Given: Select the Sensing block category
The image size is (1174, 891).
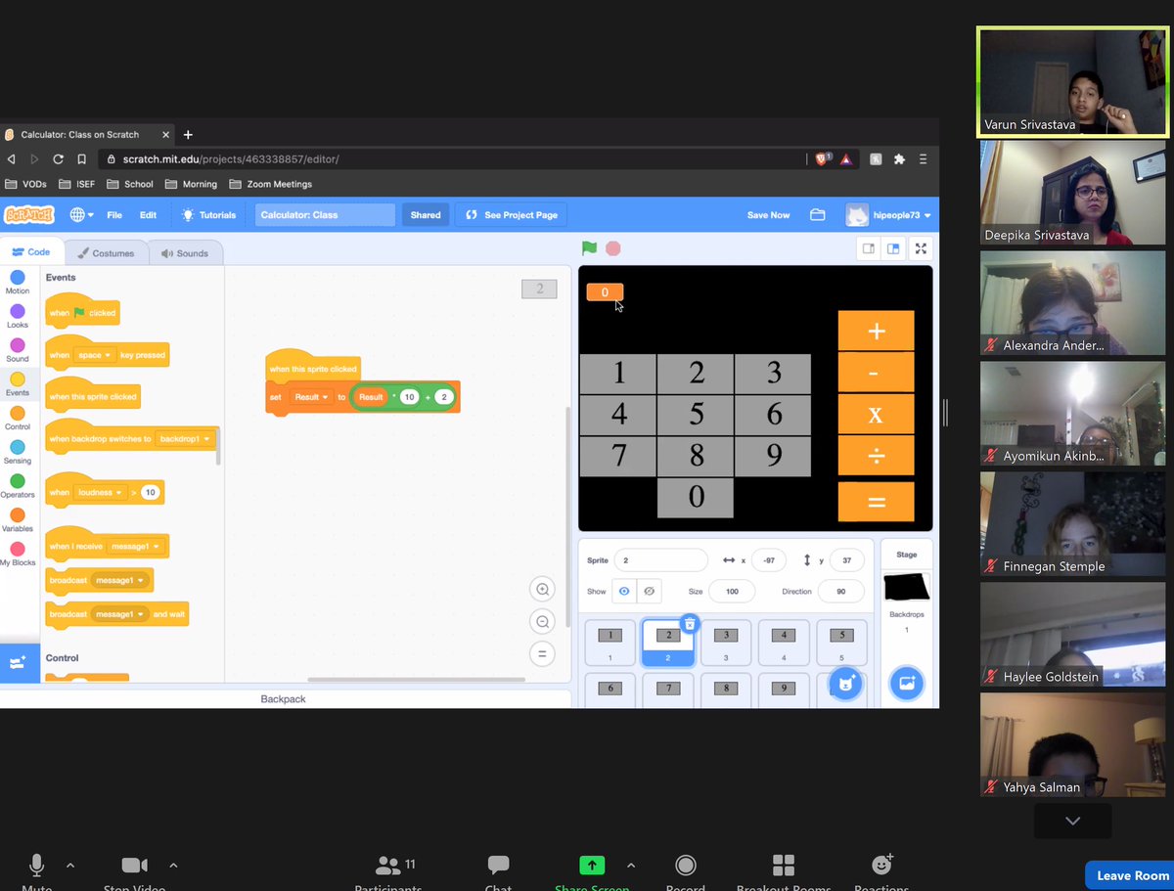Looking at the screenshot, I should click(x=18, y=446).
